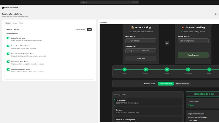Click the 'Module Settings' subheading
The image size is (219, 123).
[12, 33]
